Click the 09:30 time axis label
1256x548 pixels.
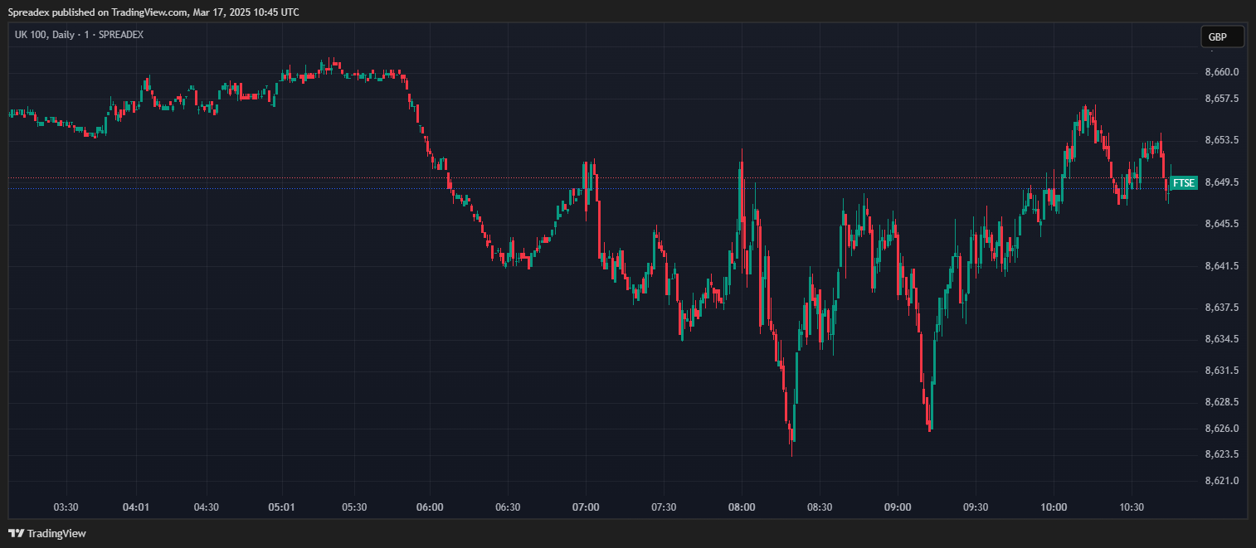(x=976, y=507)
